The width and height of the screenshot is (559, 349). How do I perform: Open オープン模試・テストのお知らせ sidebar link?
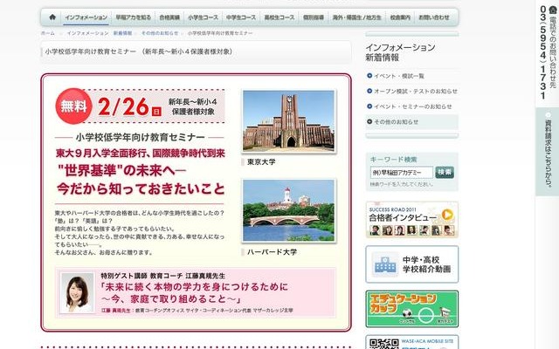pyautogui.click(x=416, y=91)
